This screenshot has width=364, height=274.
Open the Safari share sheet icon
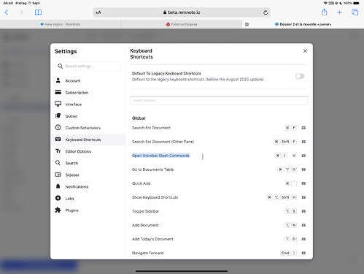[x=324, y=12]
